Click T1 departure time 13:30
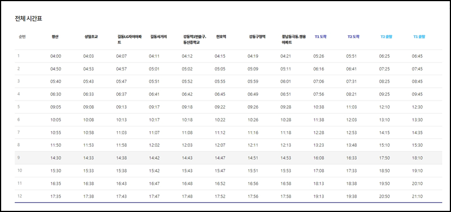The image size is (451, 212). pyautogui.click(x=417, y=120)
